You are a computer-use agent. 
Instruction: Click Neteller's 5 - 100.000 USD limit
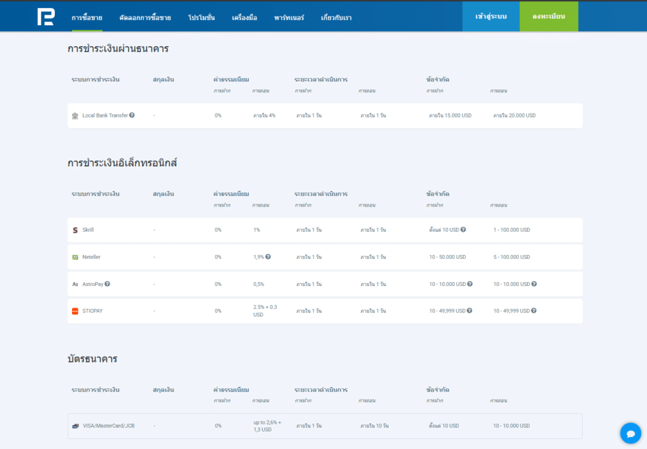[x=512, y=257]
